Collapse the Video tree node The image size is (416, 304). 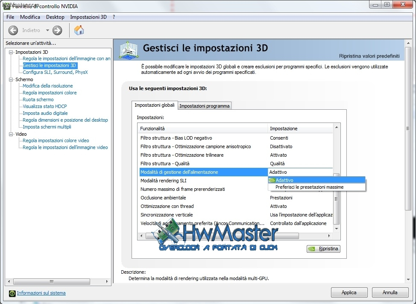pos(11,134)
